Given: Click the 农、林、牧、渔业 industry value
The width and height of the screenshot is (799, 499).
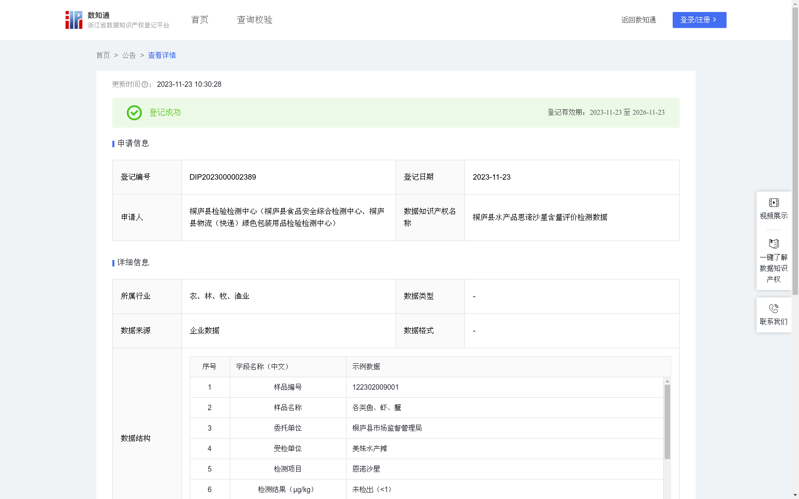Looking at the screenshot, I should [x=219, y=296].
